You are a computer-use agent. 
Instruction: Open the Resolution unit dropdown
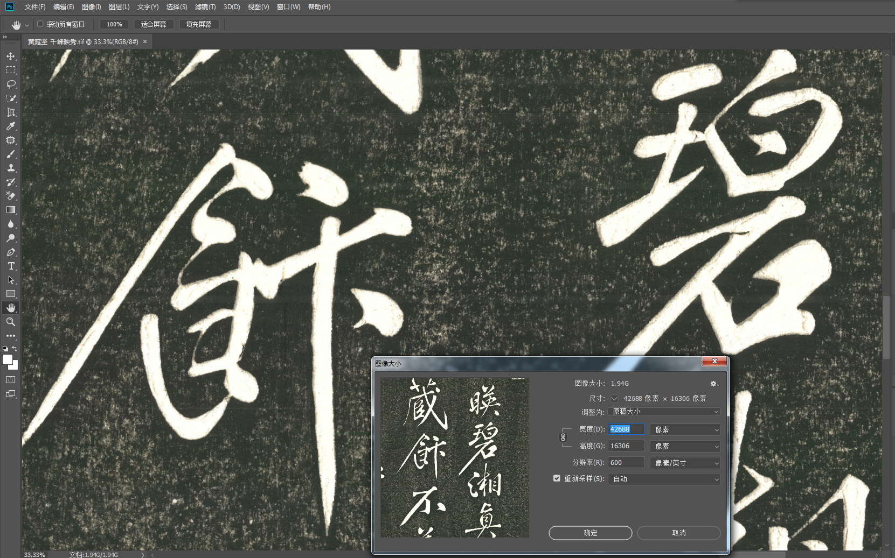[685, 463]
